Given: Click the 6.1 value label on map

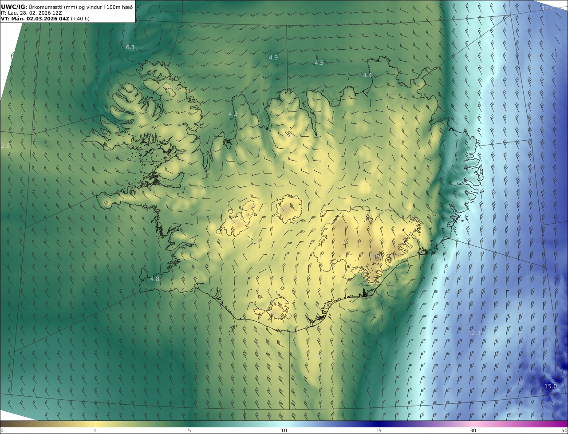Looking at the screenshot, I should tap(130, 47).
